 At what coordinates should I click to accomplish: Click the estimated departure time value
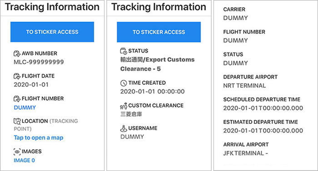pyautogui.click(x=263, y=131)
